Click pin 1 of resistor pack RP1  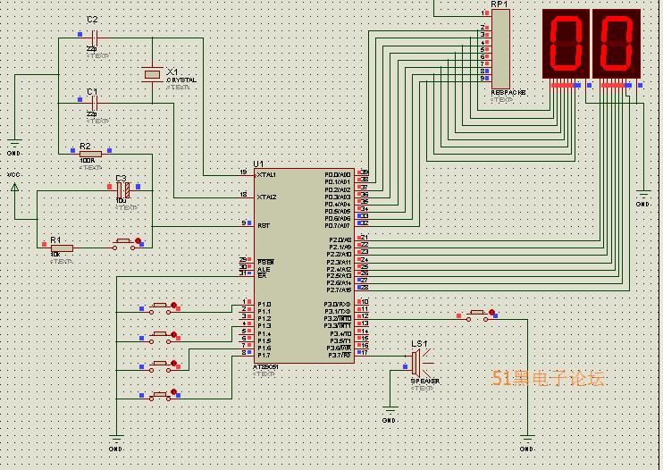(483, 13)
